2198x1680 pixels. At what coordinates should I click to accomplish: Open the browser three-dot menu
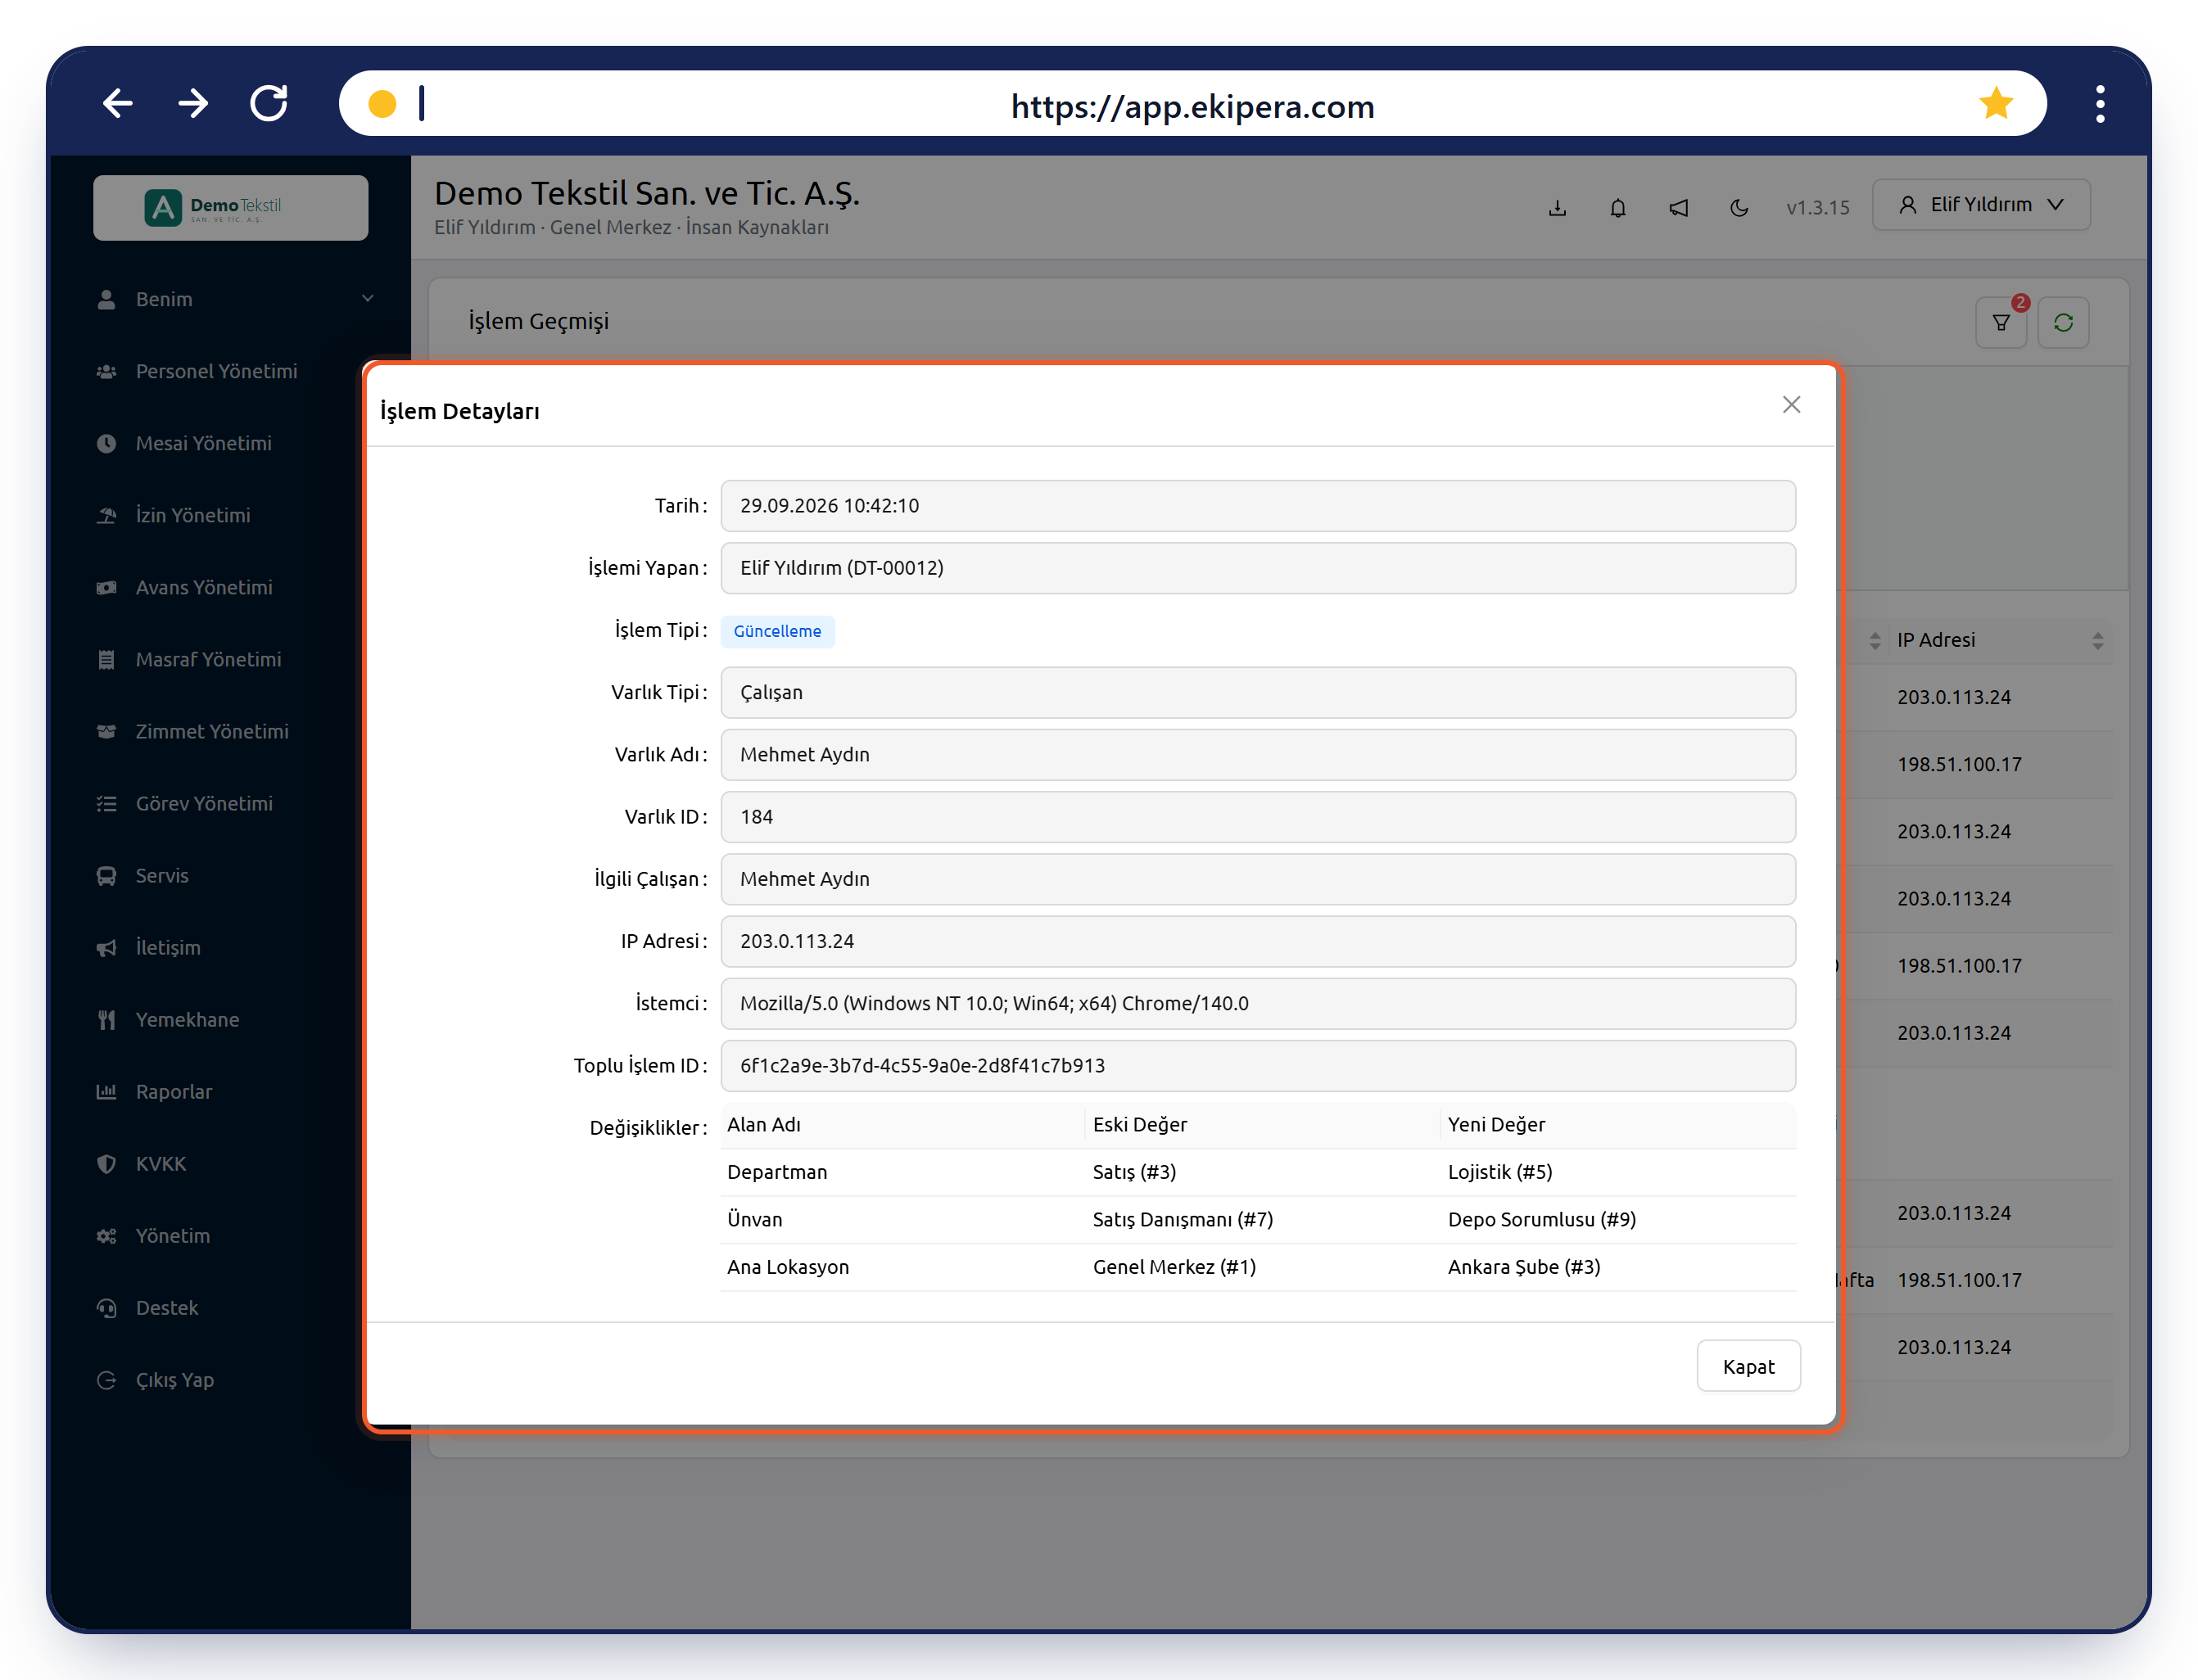point(2100,104)
